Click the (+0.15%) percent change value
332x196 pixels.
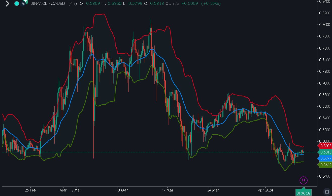coord(211,4)
